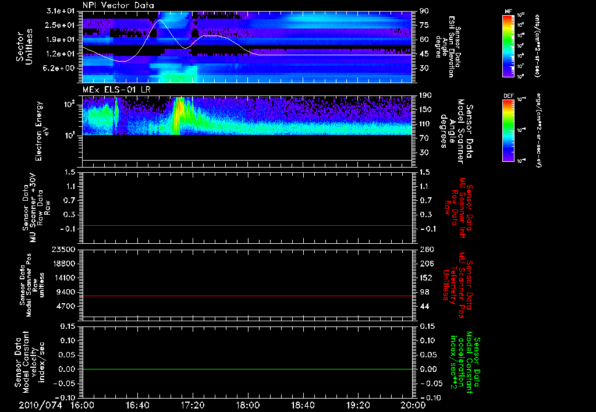596x412 pixels.
Task: Click the 70 scanner angle tick
Action: click(424, 138)
